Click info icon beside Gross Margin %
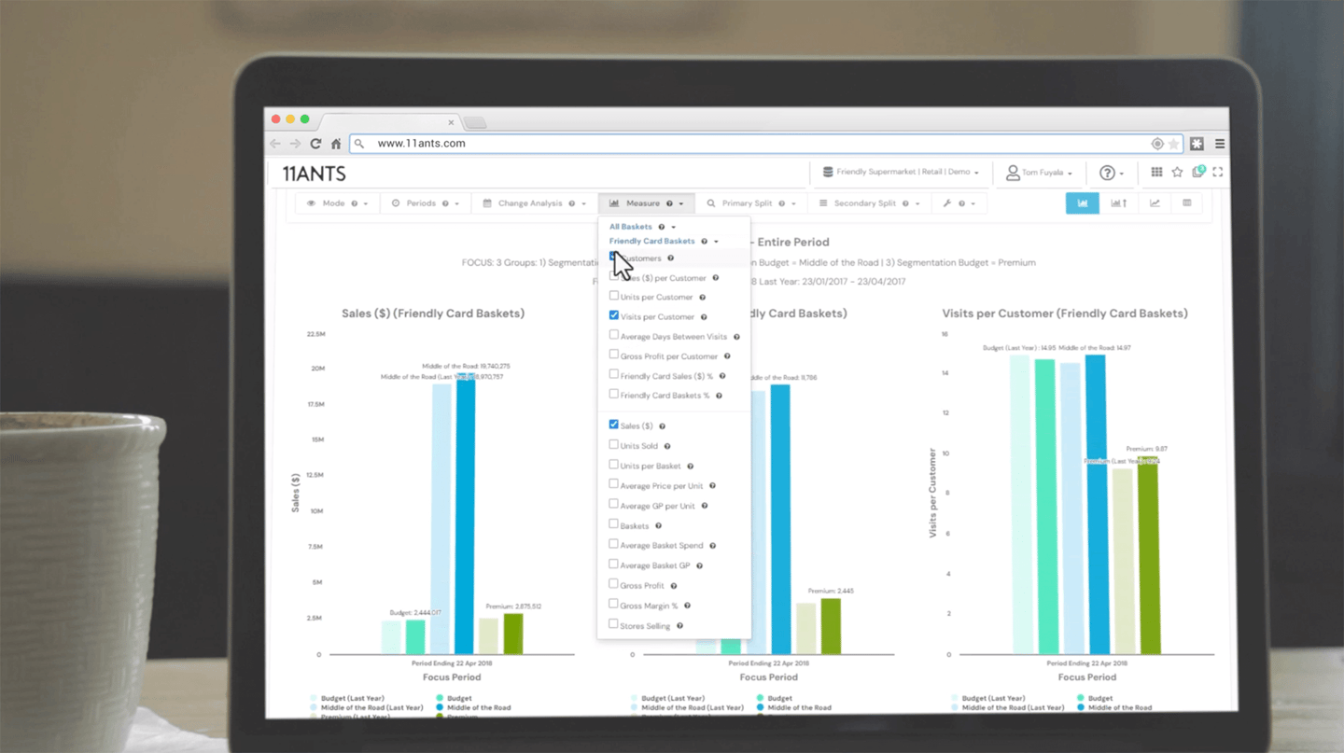 tap(688, 606)
